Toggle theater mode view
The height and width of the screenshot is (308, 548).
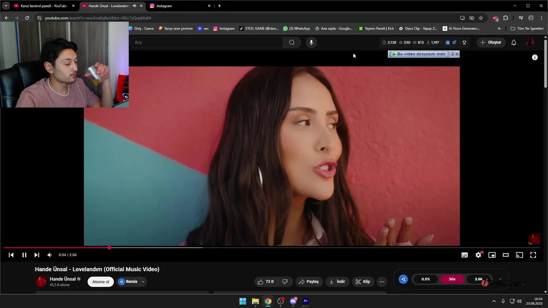tap(506, 255)
